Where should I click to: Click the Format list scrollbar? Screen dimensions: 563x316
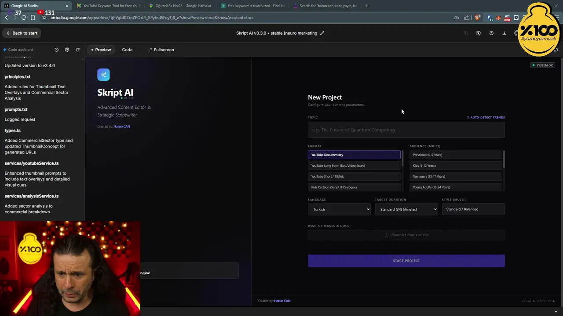click(x=402, y=158)
